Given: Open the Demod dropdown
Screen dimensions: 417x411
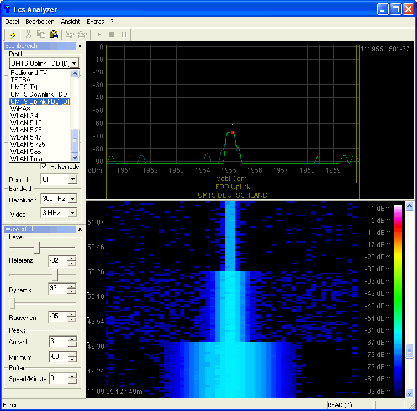Looking at the screenshot, I should point(72,179).
